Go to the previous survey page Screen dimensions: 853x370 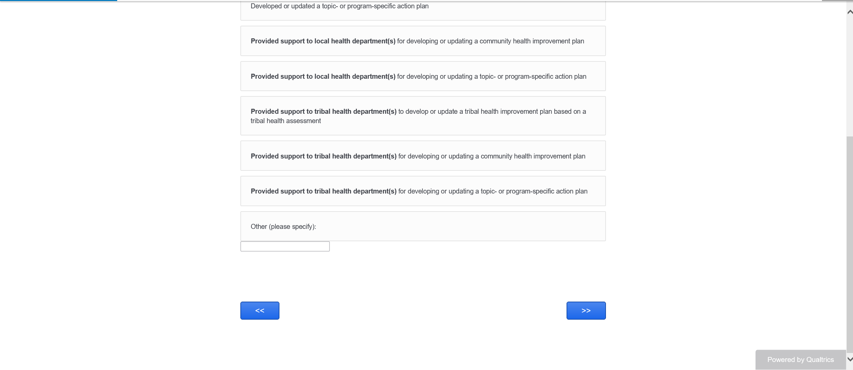tap(260, 311)
